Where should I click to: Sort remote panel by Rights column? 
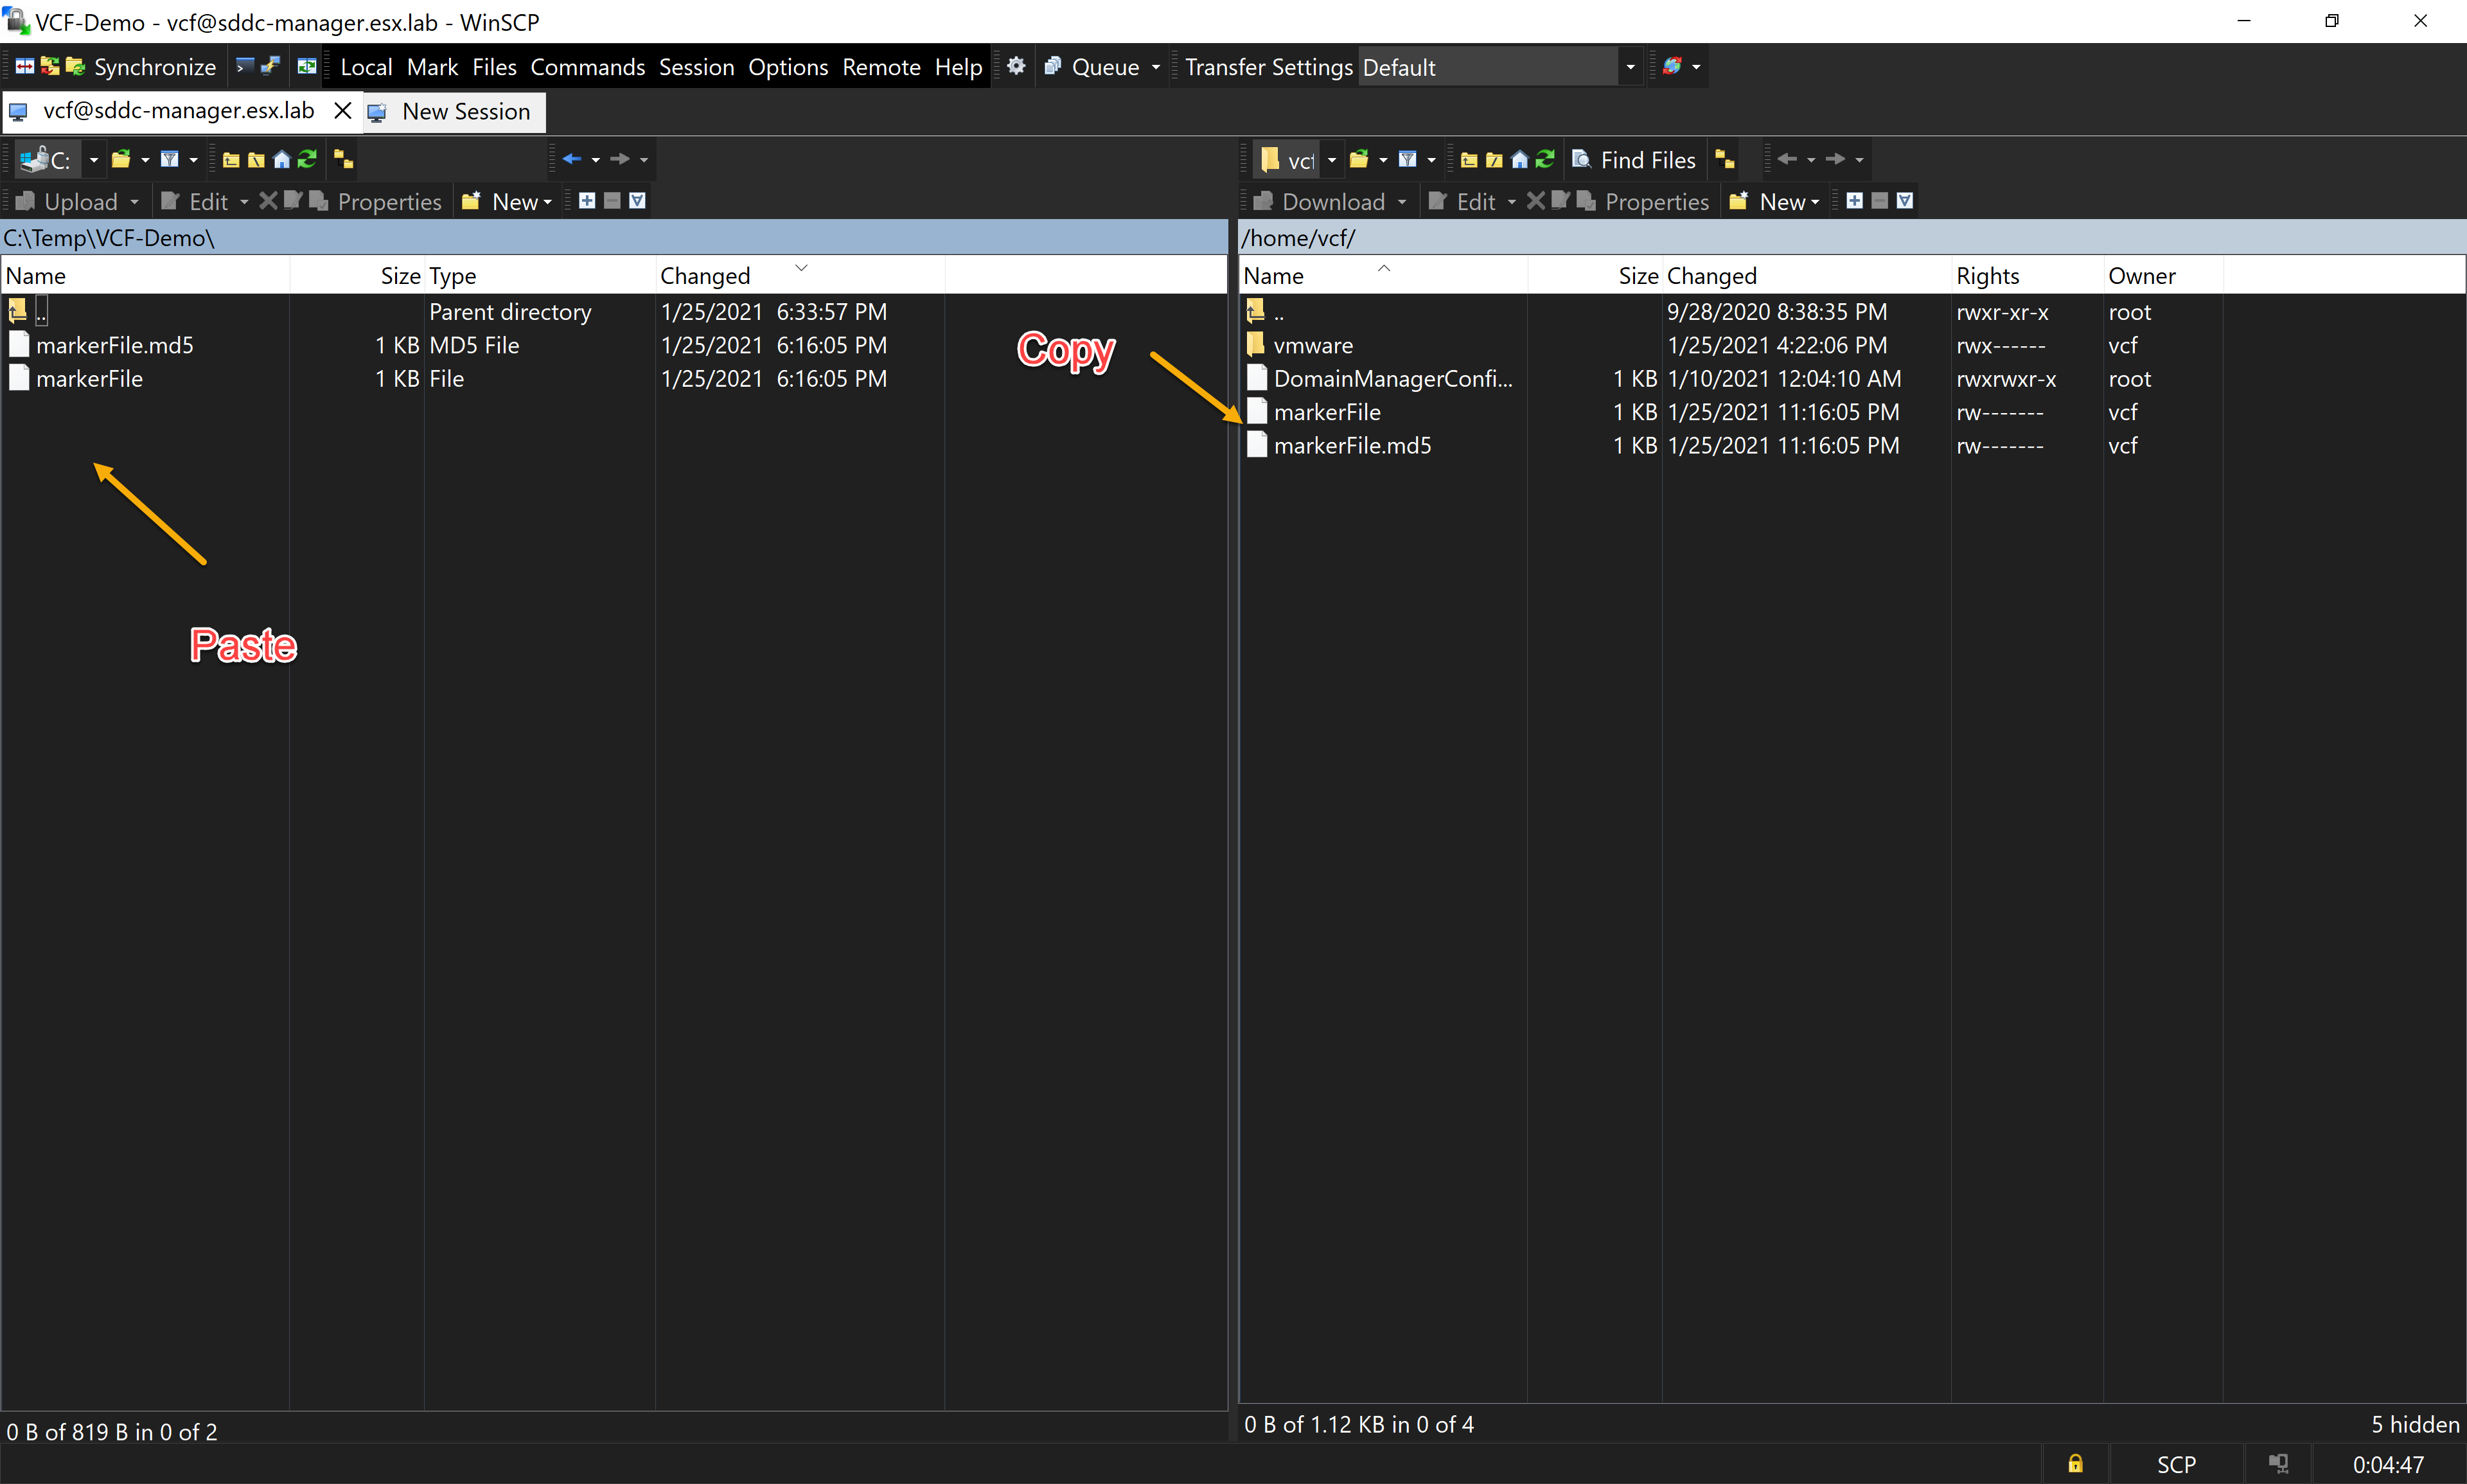pyautogui.click(x=2027, y=275)
